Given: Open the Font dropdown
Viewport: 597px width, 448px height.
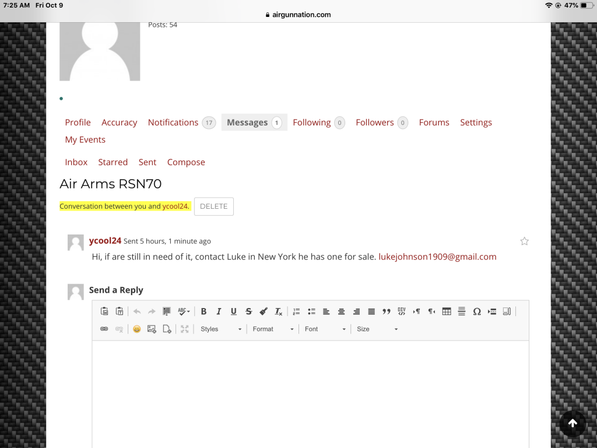Looking at the screenshot, I should pos(325,329).
